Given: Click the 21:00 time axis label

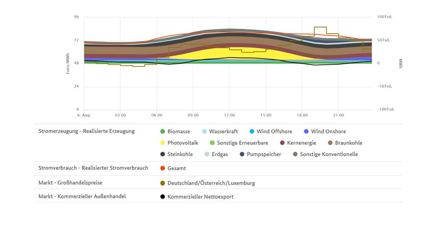Looking at the screenshot, I should click(338, 115).
